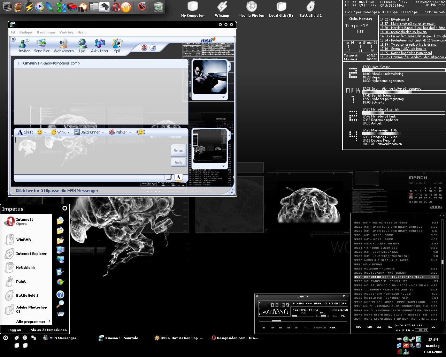Open the Rediger menu
The image size is (446, 357).
(26, 32)
